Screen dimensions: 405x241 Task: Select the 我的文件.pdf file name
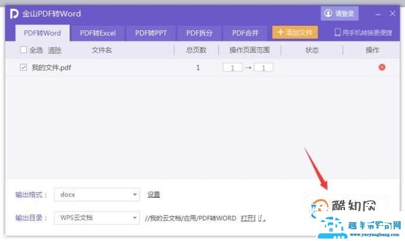(x=51, y=68)
